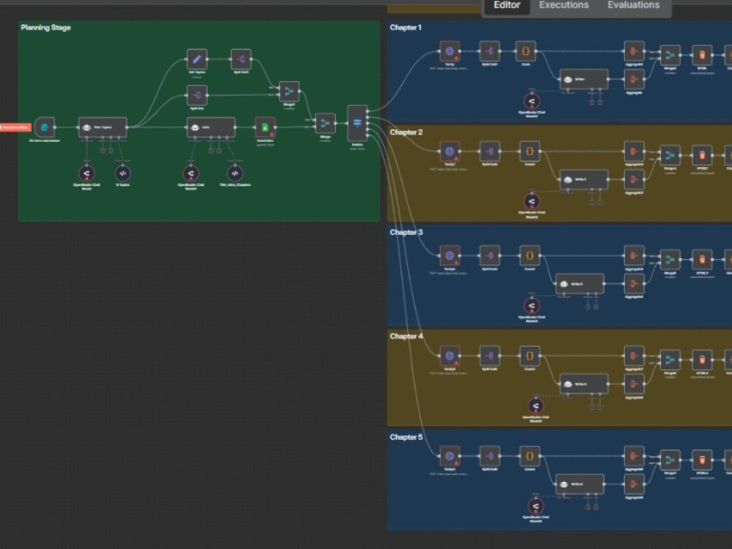Open the Merge2 node in Planning Stage
The height and width of the screenshot is (549, 732).
click(289, 91)
